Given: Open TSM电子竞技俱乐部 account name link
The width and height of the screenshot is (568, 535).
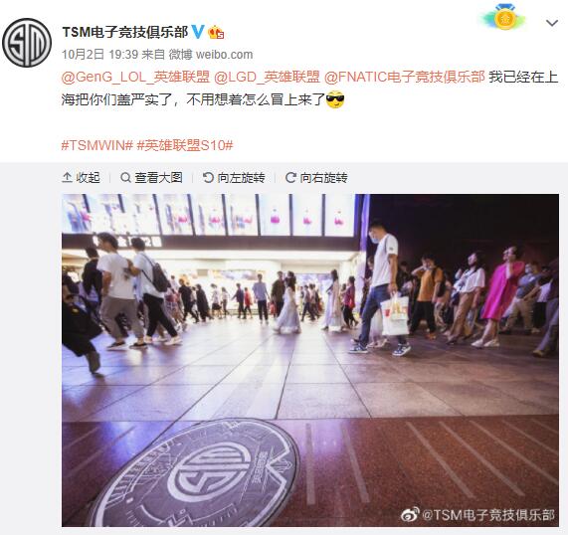Looking at the screenshot, I should (x=125, y=32).
